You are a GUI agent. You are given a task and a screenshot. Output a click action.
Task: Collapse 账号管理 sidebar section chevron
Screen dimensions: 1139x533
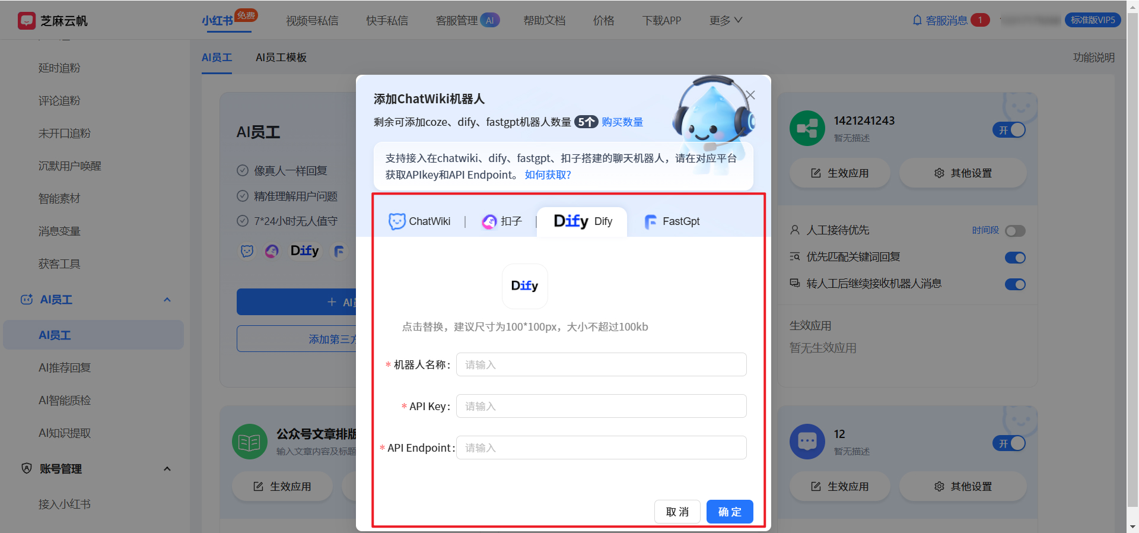point(167,469)
